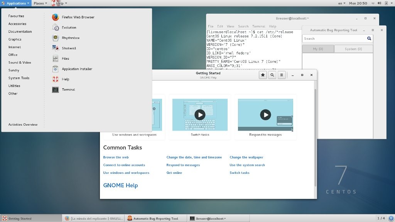395x222 pixels.
Task: Switch to liveuser@localhost terminal in taskbar
Action: pyautogui.click(x=218, y=218)
